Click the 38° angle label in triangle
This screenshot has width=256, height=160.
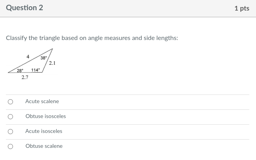click(44, 58)
